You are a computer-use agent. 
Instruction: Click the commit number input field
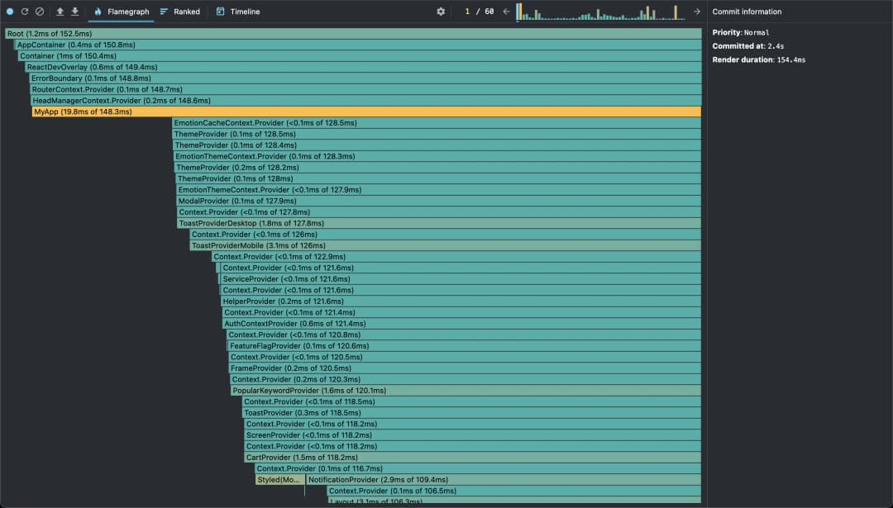[x=468, y=12]
